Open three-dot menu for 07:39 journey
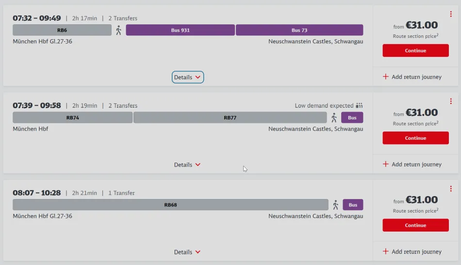Image resolution: width=461 pixels, height=265 pixels. [x=451, y=101]
